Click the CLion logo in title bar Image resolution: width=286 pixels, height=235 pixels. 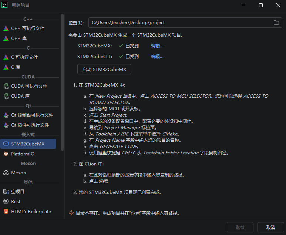(4, 5)
